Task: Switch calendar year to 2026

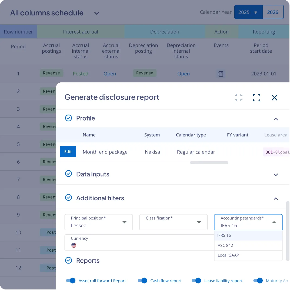Action: pos(273,12)
